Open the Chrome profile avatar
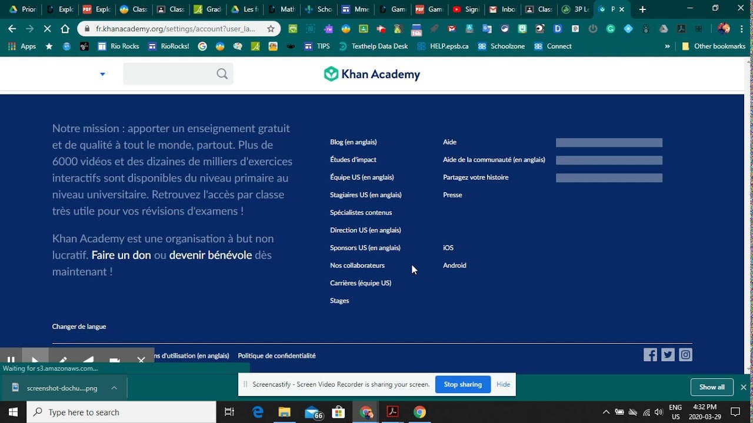This screenshot has width=753, height=423. point(724,28)
